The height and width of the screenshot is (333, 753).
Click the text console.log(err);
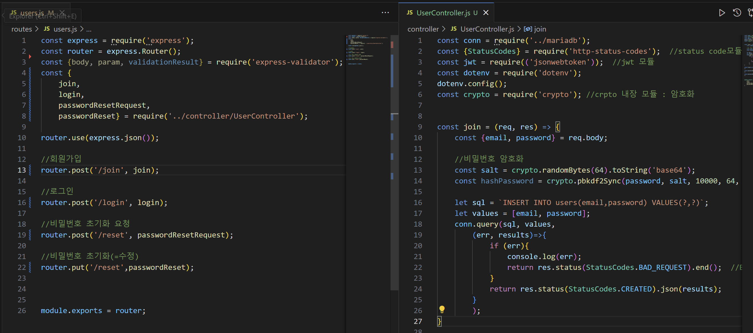(x=544, y=257)
